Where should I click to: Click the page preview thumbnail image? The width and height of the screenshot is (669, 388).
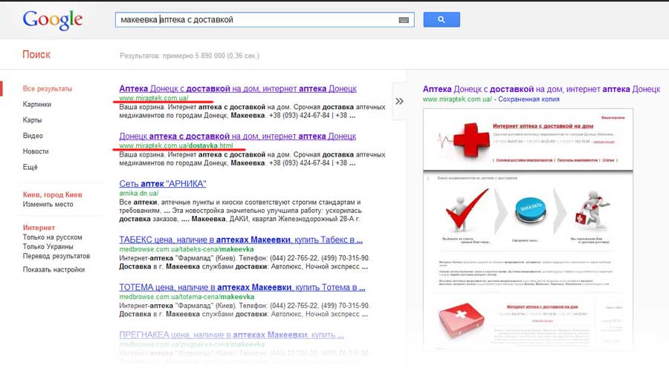(529, 229)
